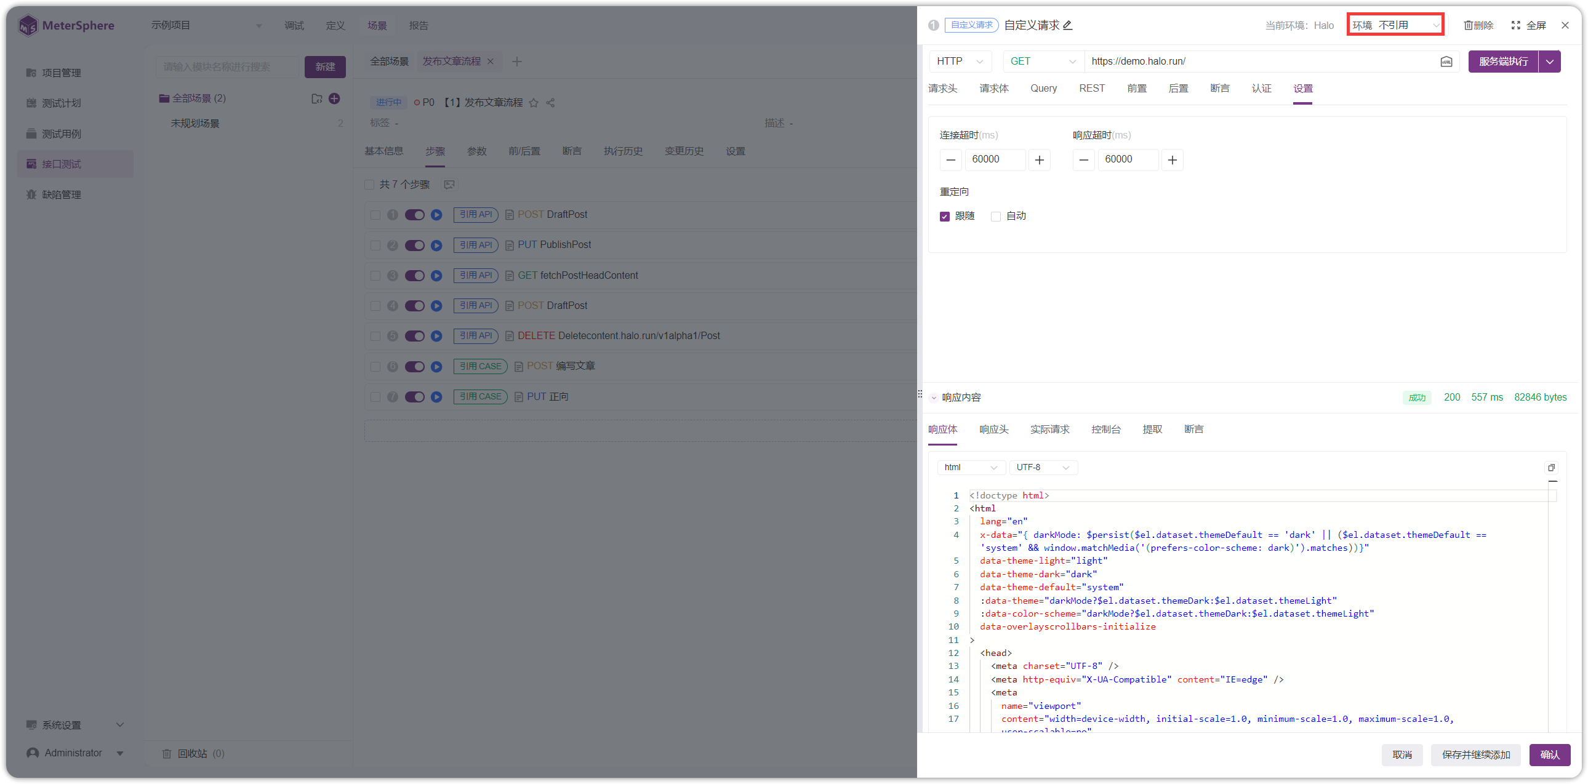Share the 发布文章流程 scenario
This screenshot has width=1588, height=784.
pos(550,103)
